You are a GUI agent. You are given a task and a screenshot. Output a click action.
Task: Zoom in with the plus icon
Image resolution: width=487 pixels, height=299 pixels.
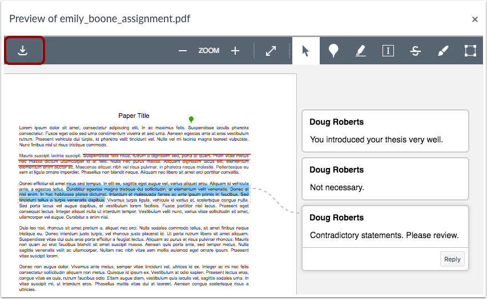pos(235,51)
